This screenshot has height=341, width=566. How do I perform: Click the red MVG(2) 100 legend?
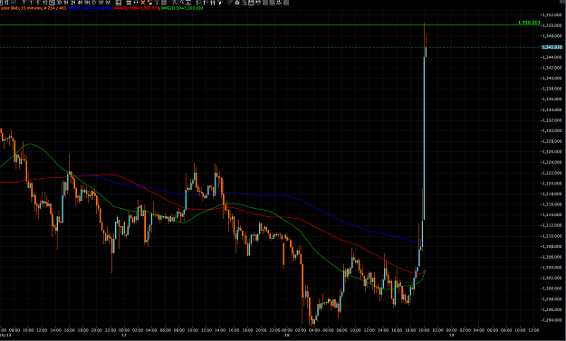click(x=137, y=8)
